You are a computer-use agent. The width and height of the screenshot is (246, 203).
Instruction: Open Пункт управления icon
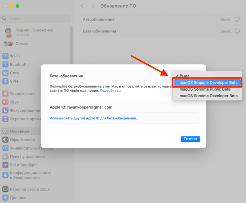[5, 156]
